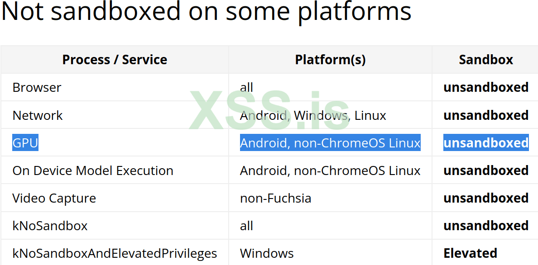Click the highlighted "GPU" cell
This screenshot has width=538, height=265.
[x=25, y=143]
